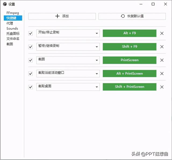Disable the 暂停/继续录制 hotkey checkbox
This screenshot has height=160, width=172.
pyautogui.click(x=31, y=47)
